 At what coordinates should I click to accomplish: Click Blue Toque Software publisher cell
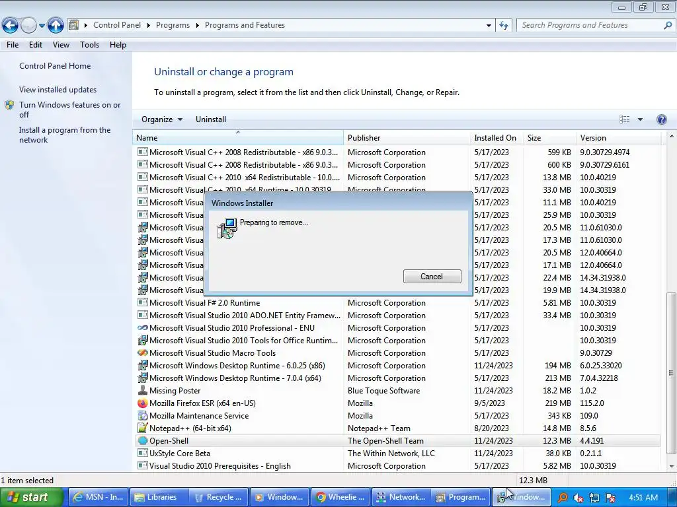[x=383, y=391]
